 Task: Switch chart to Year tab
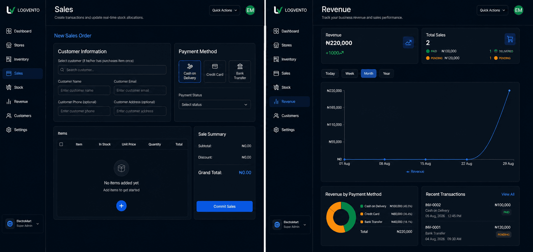[x=386, y=73]
